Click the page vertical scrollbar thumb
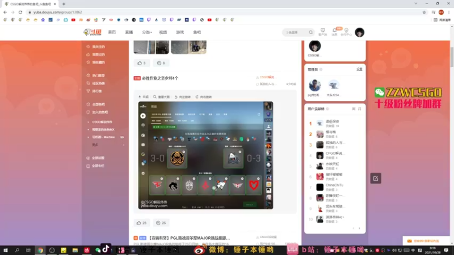Screen dimensions: 454x255 pyautogui.click(x=452, y=57)
